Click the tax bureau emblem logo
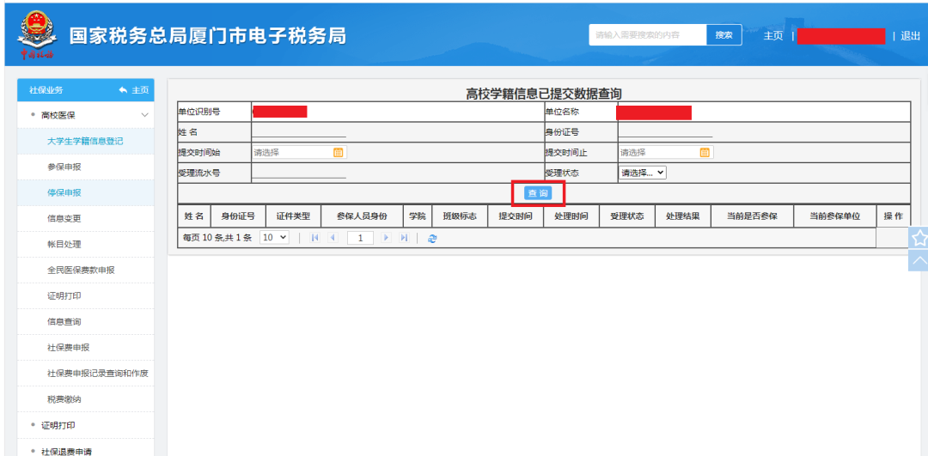The width and height of the screenshot is (928, 456). pyautogui.click(x=37, y=35)
